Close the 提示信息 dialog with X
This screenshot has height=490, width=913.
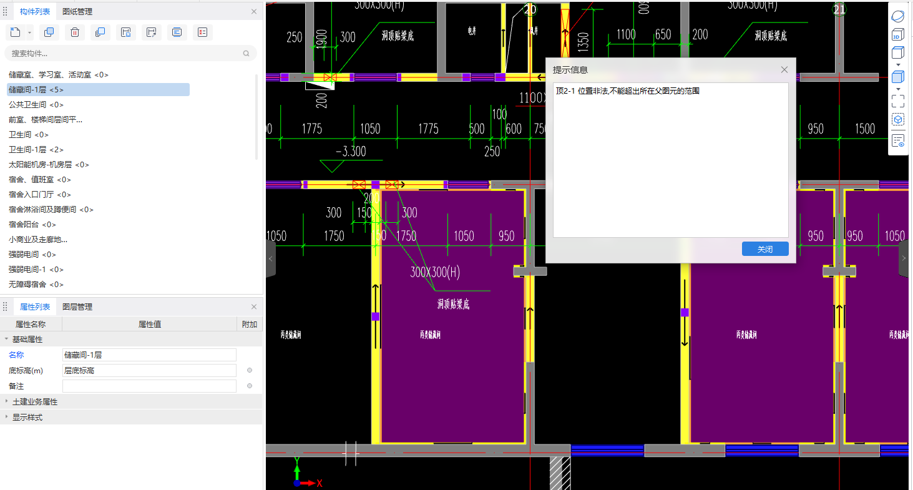pyautogui.click(x=784, y=70)
